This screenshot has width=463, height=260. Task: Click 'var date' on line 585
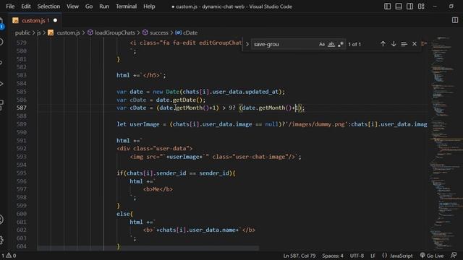pyautogui.click(x=129, y=92)
